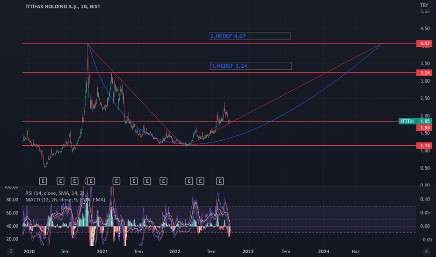Click the 3.24 red price label

coord(424,73)
